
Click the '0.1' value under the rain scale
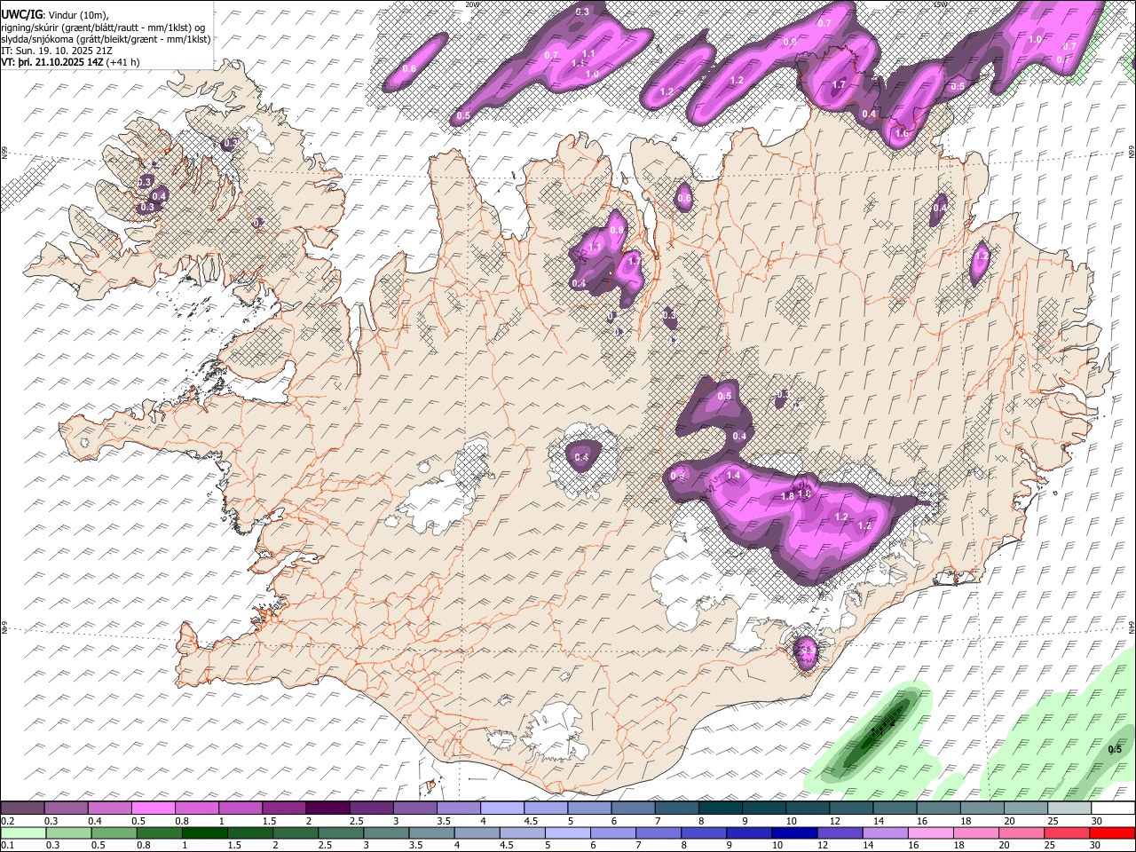[x=5, y=845]
